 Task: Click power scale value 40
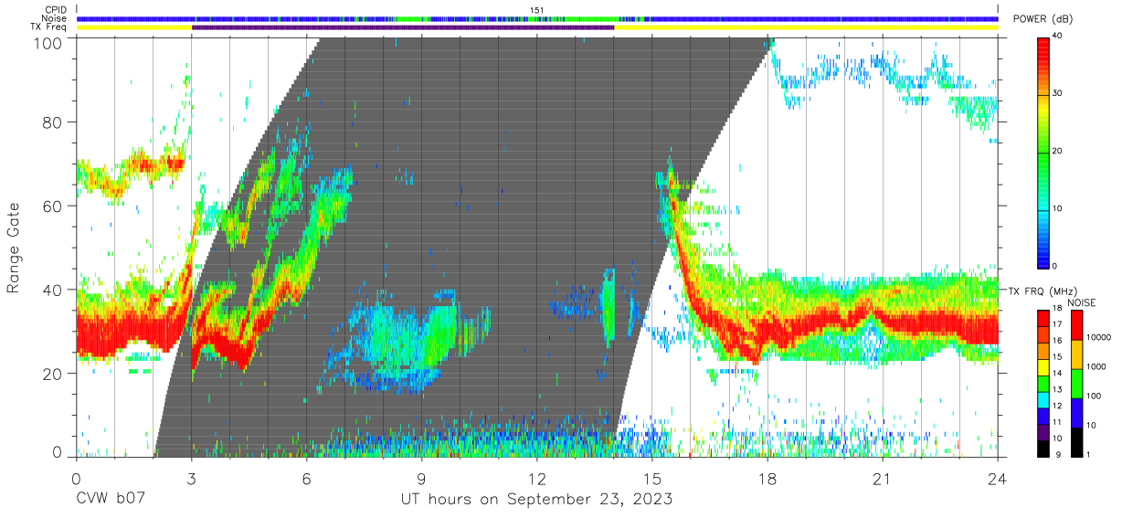1056,36
